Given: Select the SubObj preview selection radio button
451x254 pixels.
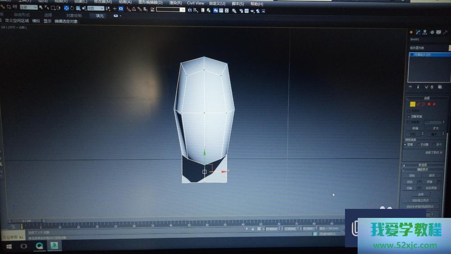Looking at the screenshot, I should [418, 145].
